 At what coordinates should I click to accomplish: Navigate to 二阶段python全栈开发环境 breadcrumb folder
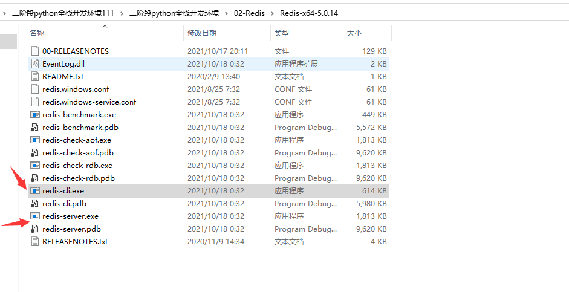pyautogui.click(x=174, y=13)
